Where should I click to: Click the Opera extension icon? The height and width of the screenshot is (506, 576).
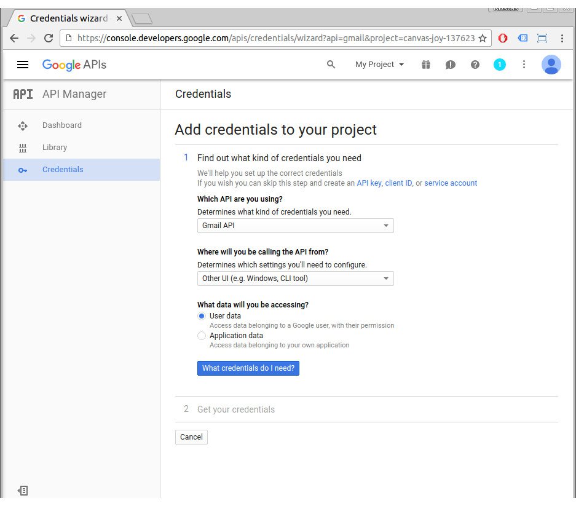[x=502, y=38]
